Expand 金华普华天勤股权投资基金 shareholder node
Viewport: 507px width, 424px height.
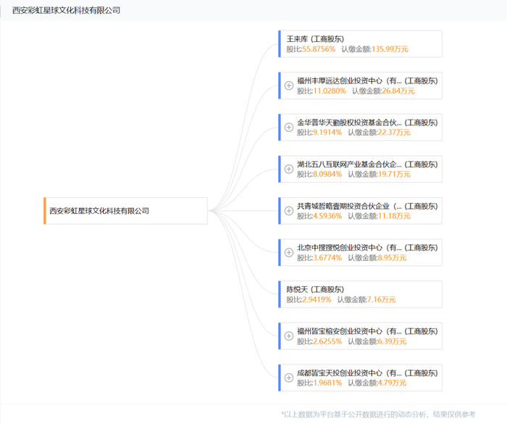289,128
